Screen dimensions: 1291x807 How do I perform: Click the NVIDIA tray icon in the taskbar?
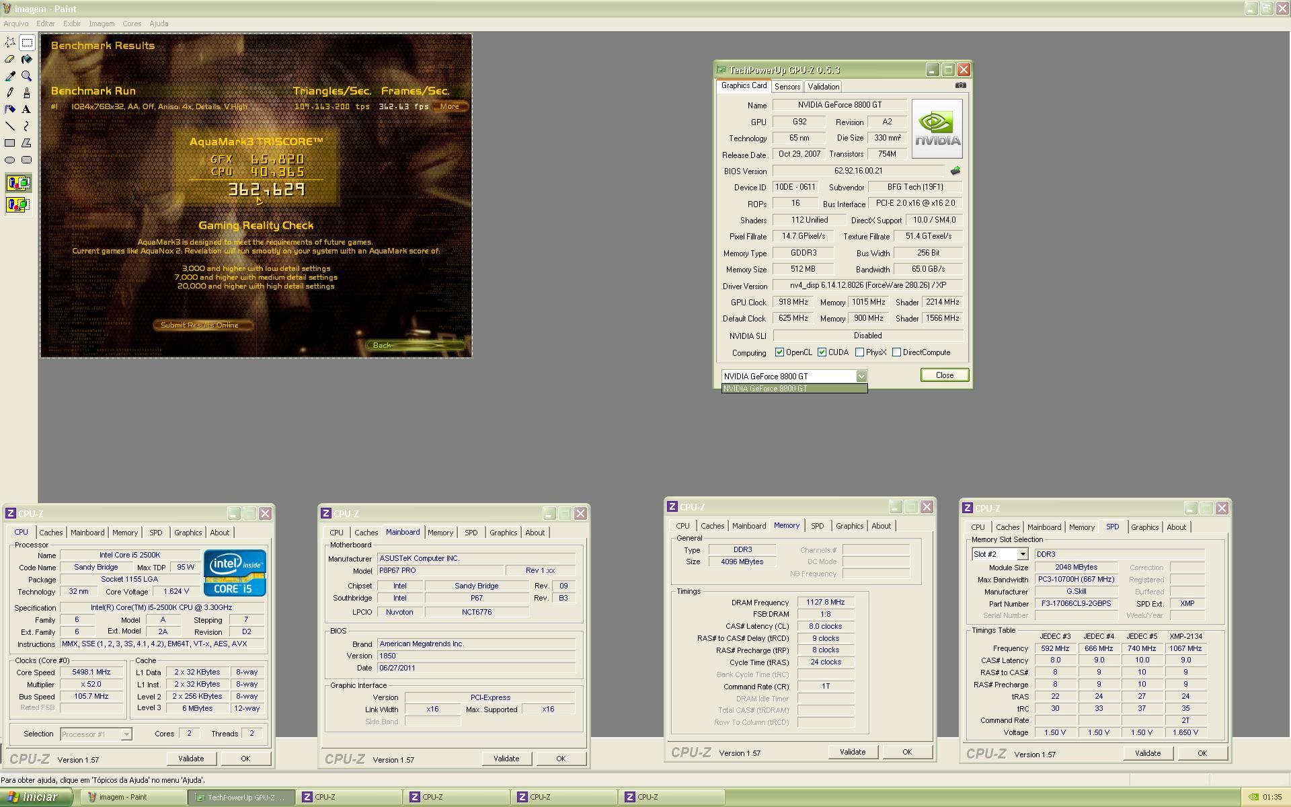[1253, 797]
